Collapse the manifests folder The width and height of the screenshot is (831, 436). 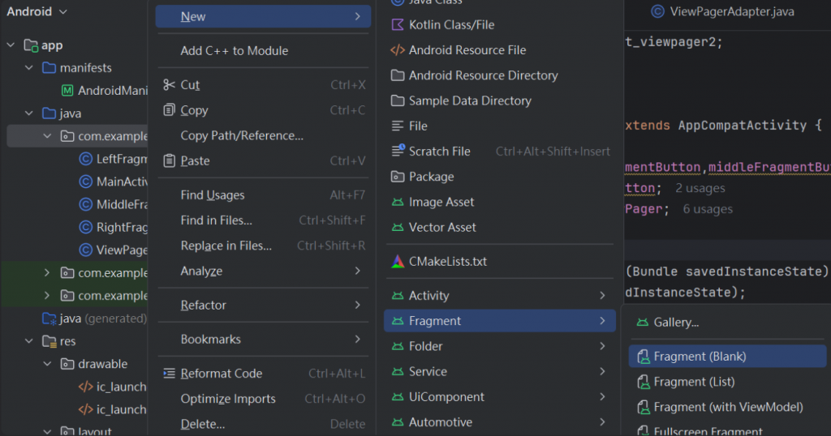29,68
